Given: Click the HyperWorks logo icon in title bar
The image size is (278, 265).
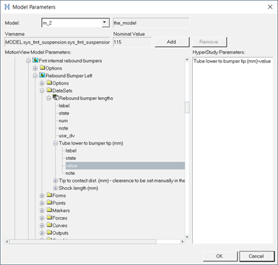Looking at the screenshot, I should pos(7,7).
